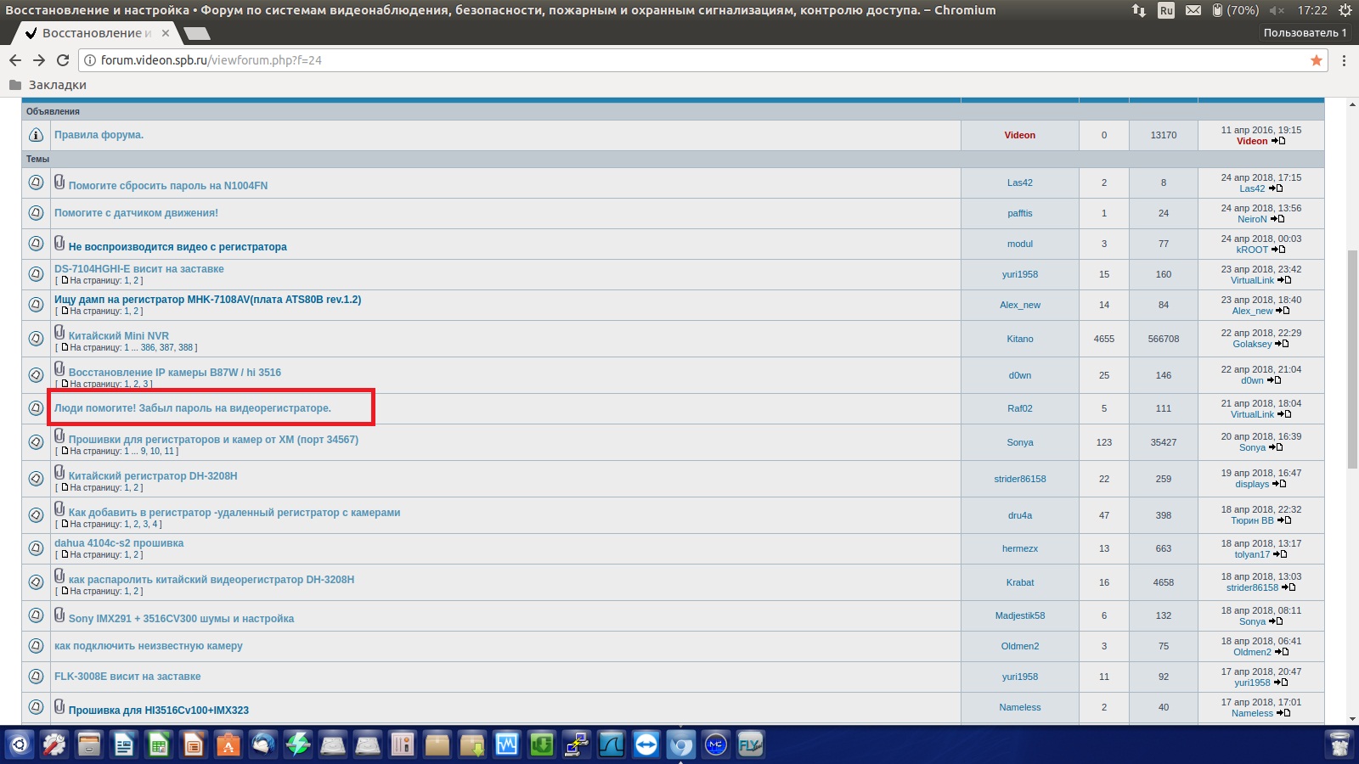Click the bookmark star in address bar
This screenshot has height=764, width=1359.
point(1316,60)
